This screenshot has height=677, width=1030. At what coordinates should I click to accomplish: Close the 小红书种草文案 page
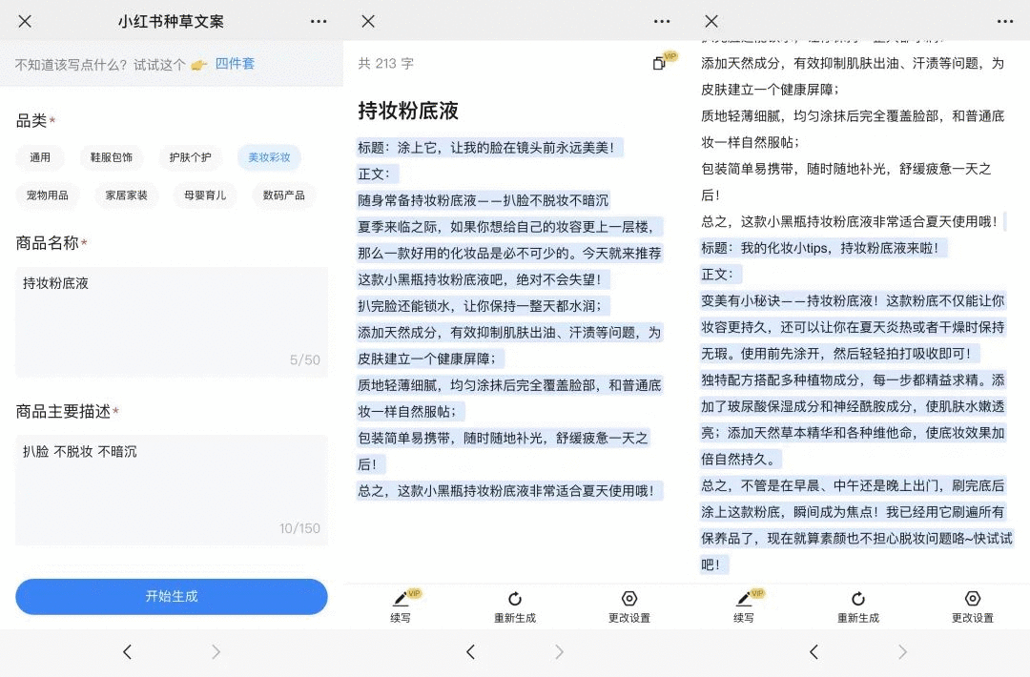tap(25, 21)
